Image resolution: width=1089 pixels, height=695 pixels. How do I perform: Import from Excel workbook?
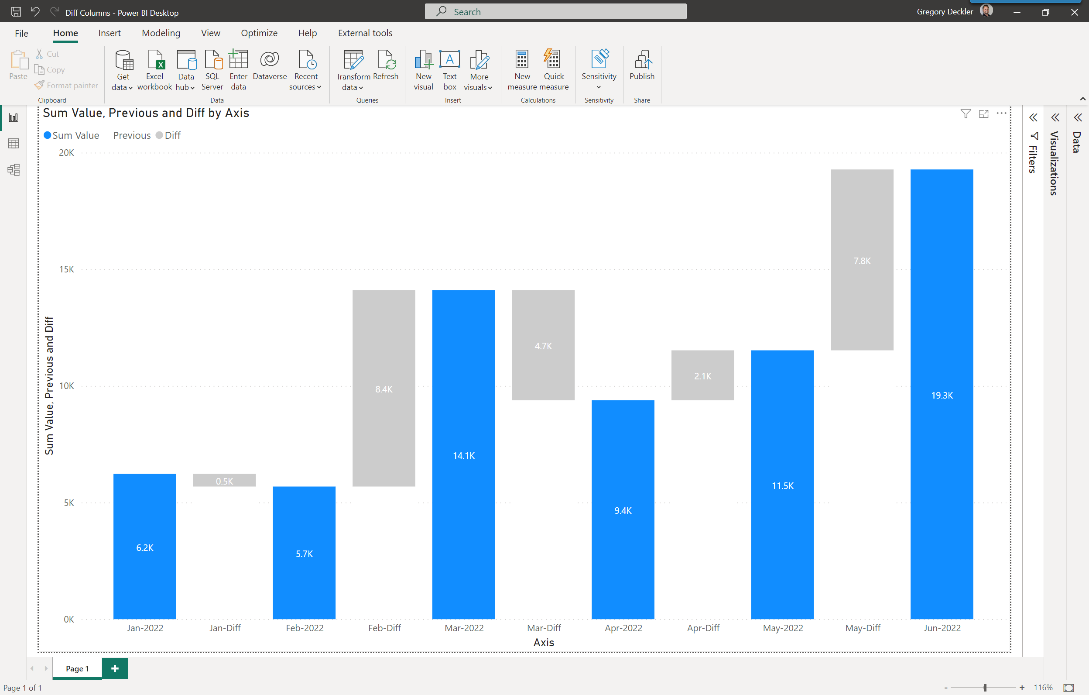(x=154, y=70)
